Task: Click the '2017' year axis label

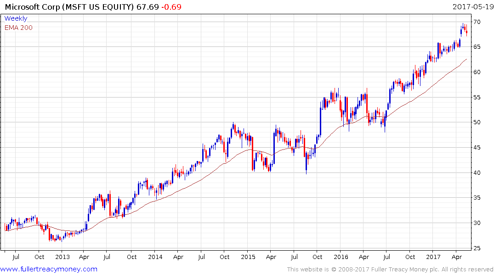Action: pos(433,257)
